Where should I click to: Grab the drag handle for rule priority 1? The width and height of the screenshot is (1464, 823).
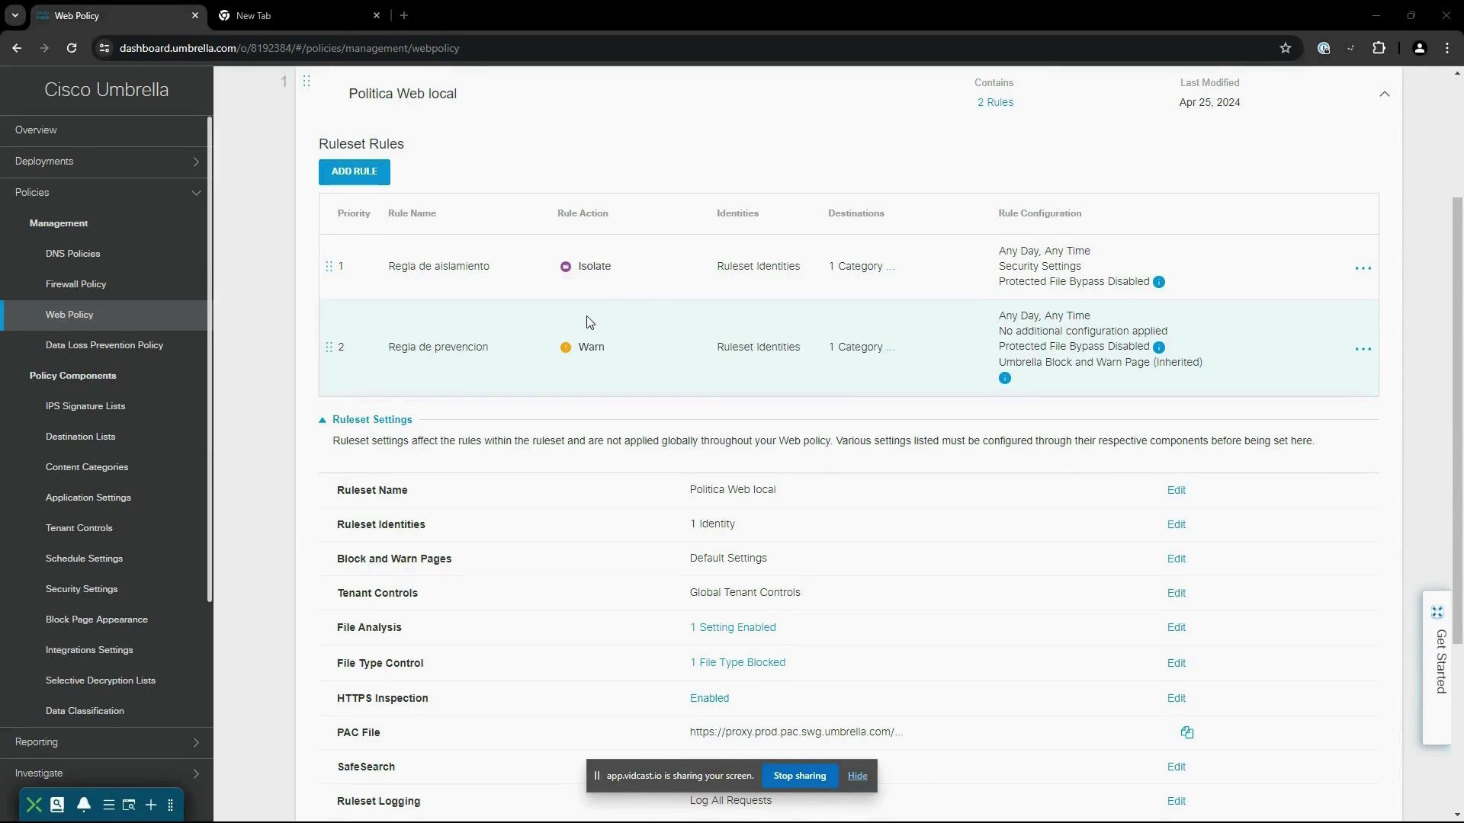(329, 266)
